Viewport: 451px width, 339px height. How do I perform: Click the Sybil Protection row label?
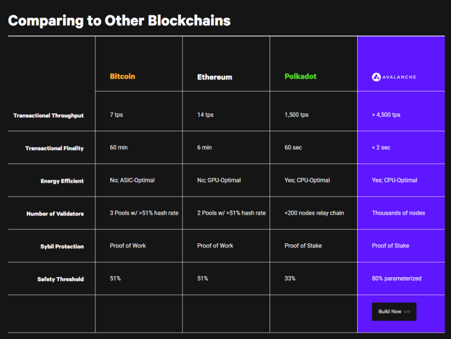click(62, 246)
